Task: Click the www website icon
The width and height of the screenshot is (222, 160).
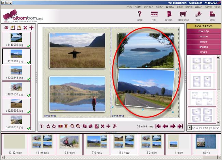Action: 154,15
